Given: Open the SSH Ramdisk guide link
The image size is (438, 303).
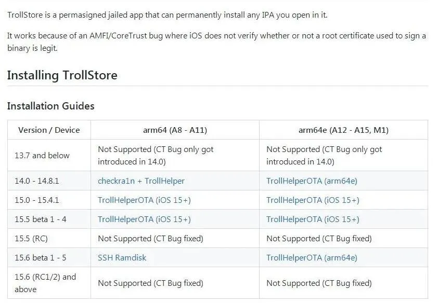Looking at the screenshot, I should click(122, 258).
